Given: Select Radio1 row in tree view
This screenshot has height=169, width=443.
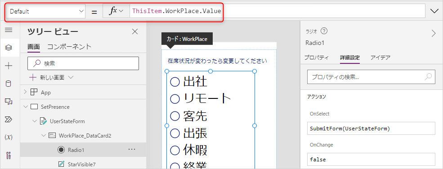Looking at the screenshot, I should tap(83, 150).
